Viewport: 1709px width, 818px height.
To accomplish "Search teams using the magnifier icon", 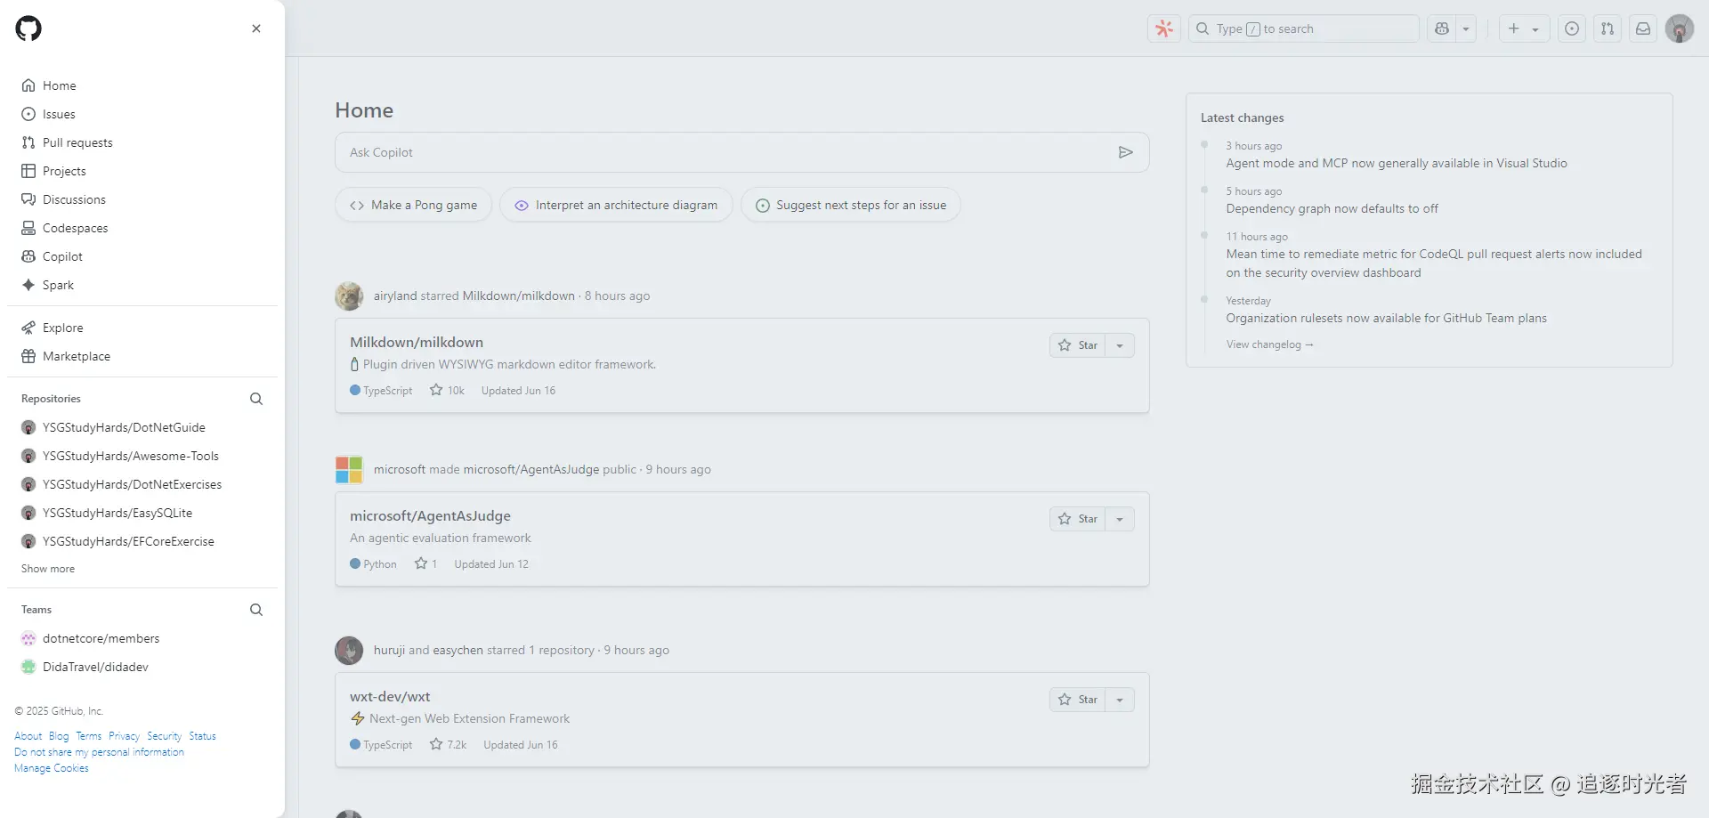I will pos(256,610).
